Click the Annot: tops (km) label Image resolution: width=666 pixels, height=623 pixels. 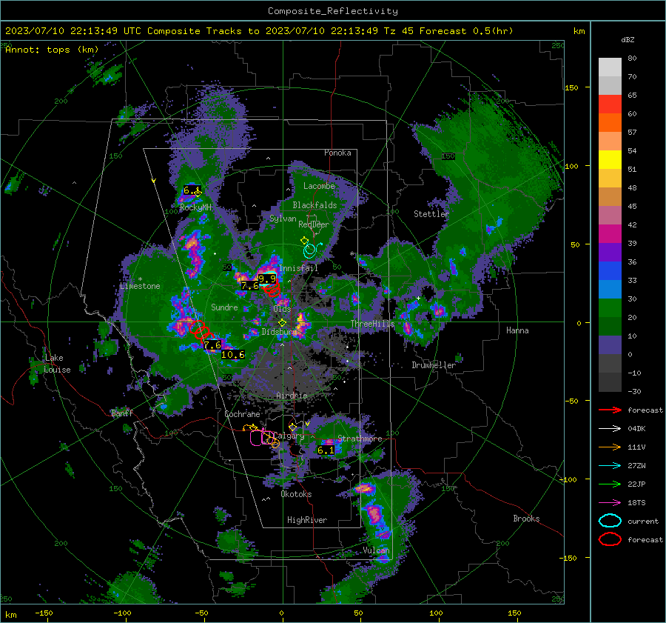click(52, 50)
